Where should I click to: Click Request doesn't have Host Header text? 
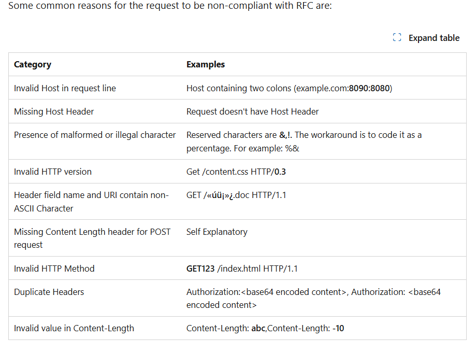click(253, 111)
